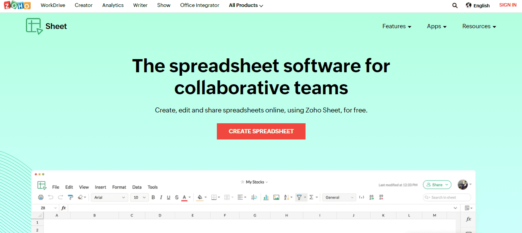Viewport: 522px width, 233px height.
Task: Open the Format menu
Action: tap(119, 187)
